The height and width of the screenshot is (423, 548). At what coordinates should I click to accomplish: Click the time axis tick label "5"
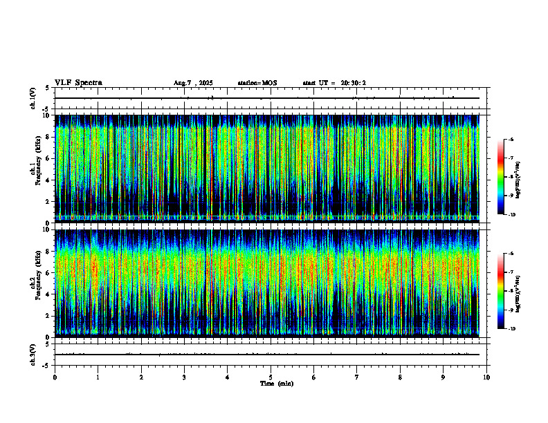[271, 377]
